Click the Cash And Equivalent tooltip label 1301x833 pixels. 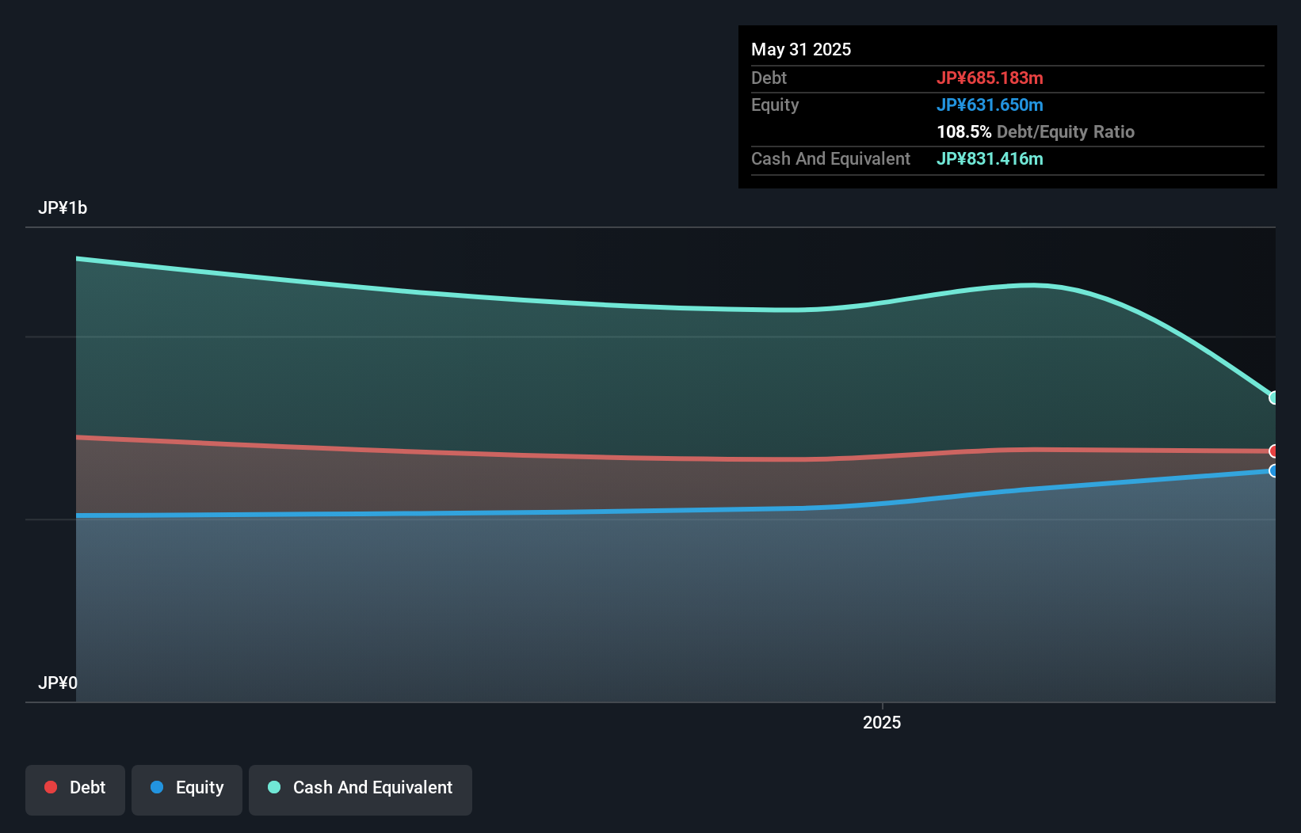pos(830,158)
